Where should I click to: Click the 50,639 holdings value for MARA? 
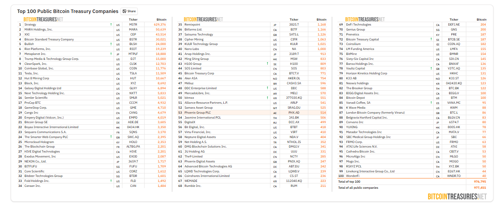pos(161,29)
